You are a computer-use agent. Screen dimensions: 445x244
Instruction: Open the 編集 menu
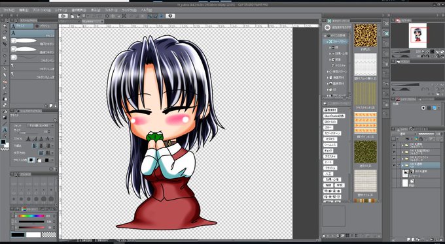24,10
